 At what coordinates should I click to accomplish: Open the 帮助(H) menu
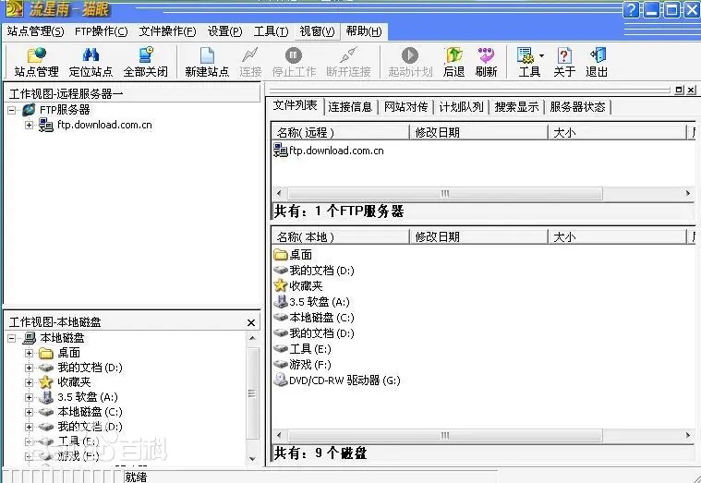pos(364,31)
